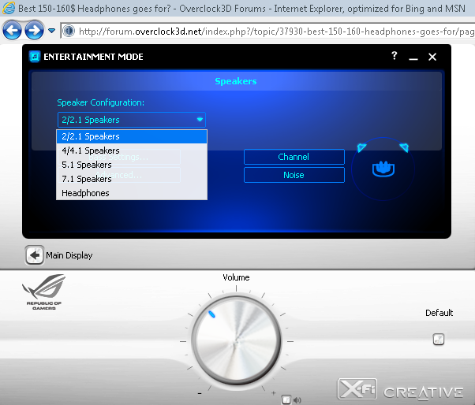The height and width of the screenshot is (405, 475).
Task: Click the Internet Explorer logo in title bar
Action: (8, 8)
